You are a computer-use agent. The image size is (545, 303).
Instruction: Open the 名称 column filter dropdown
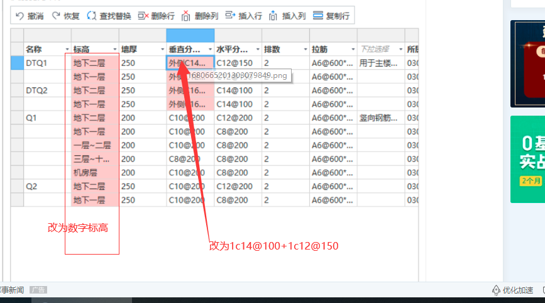(67, 49)
